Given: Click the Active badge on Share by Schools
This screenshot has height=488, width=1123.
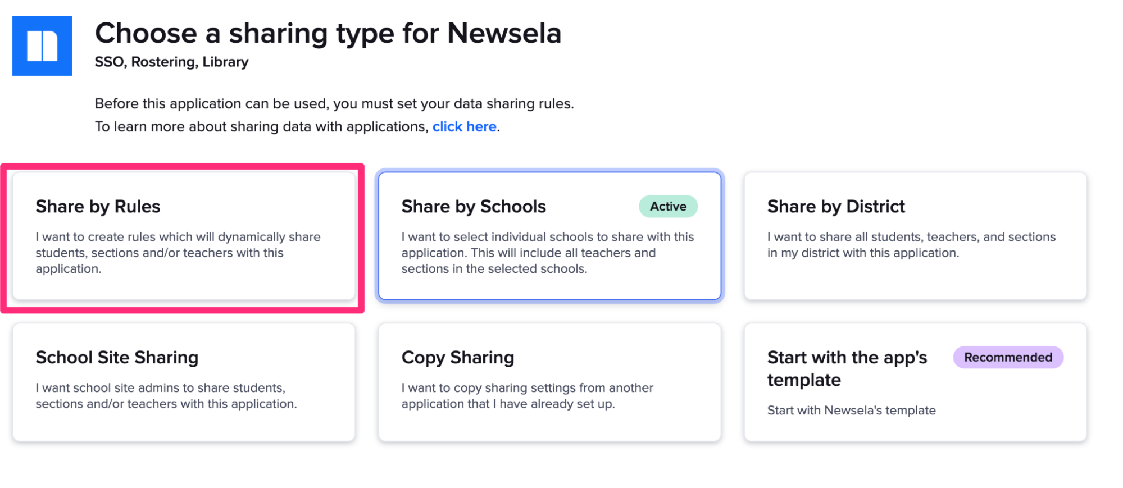Looking at the screenshot, I should pyautogui.click(x=668, y=206).
